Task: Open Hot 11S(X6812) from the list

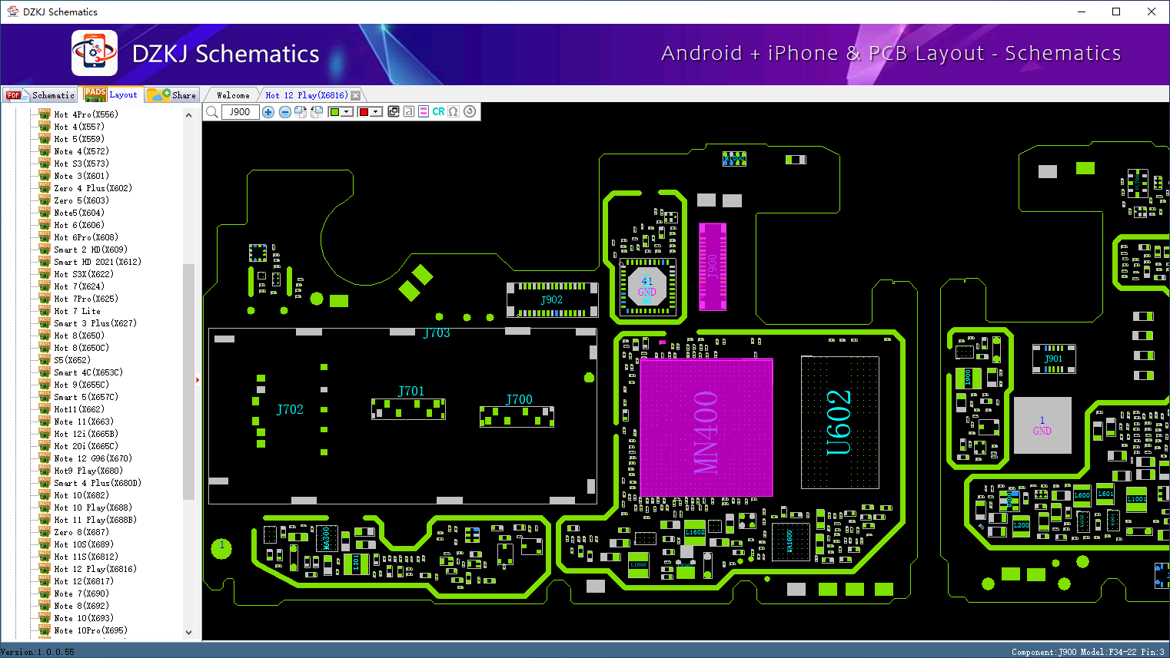Action: tap(86, 557)
